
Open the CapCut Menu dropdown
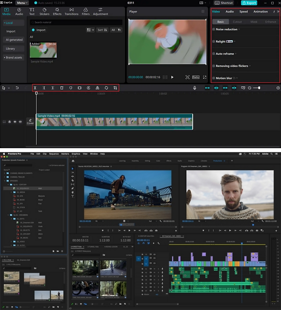(22, 3)
